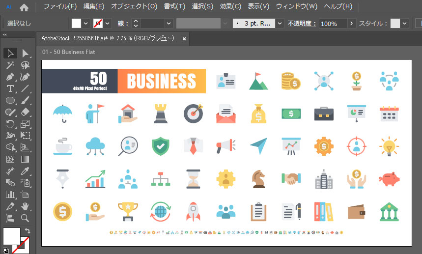Reset to default fill and stroke
Screen dimensions: 422x254
pyautogui.click(x=5, y=250)
